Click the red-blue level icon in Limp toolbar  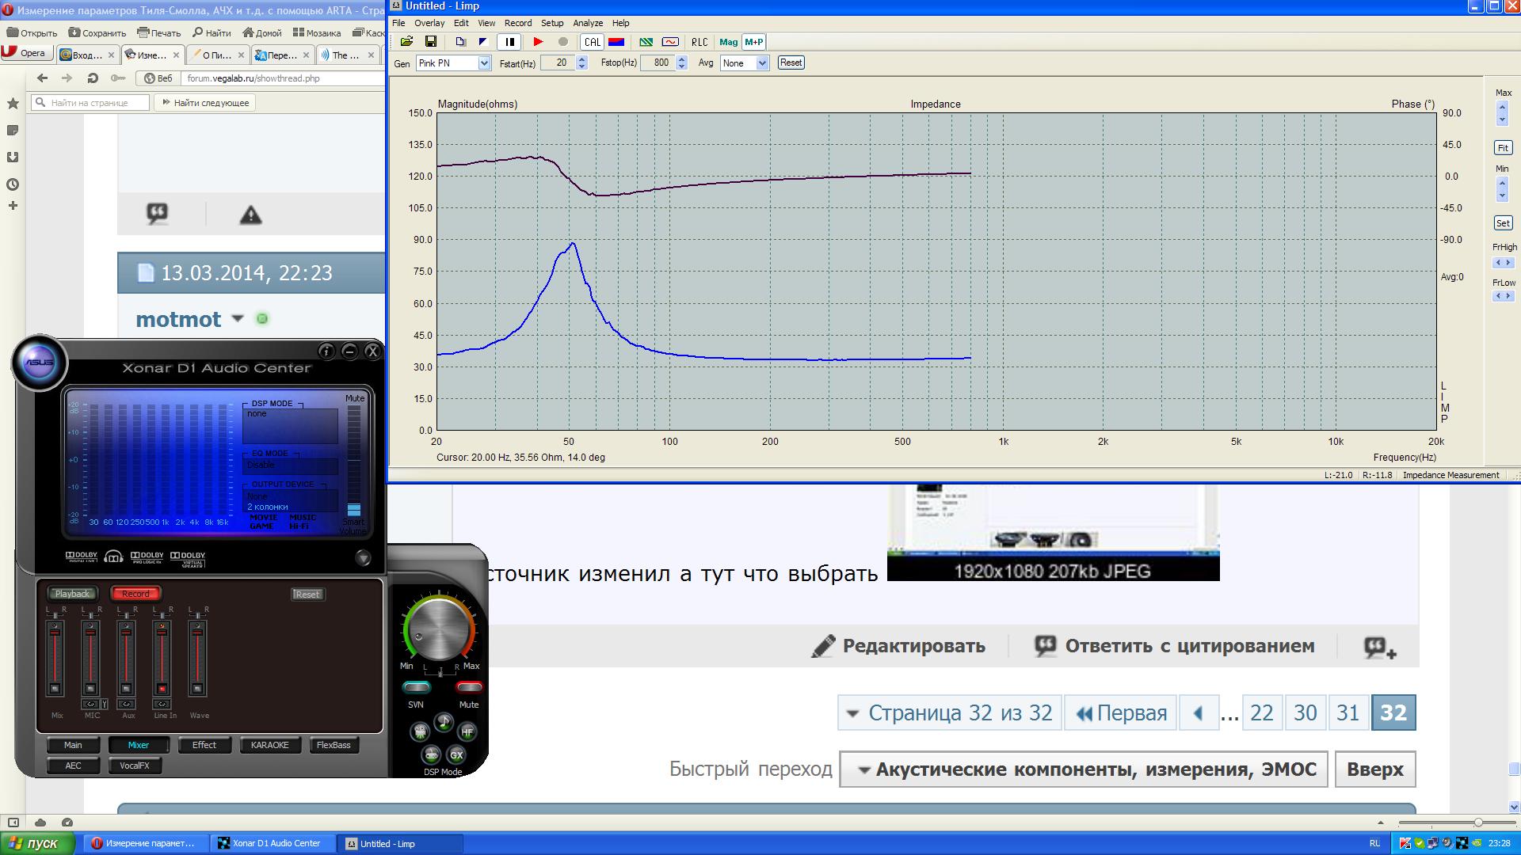click(616, 42)
